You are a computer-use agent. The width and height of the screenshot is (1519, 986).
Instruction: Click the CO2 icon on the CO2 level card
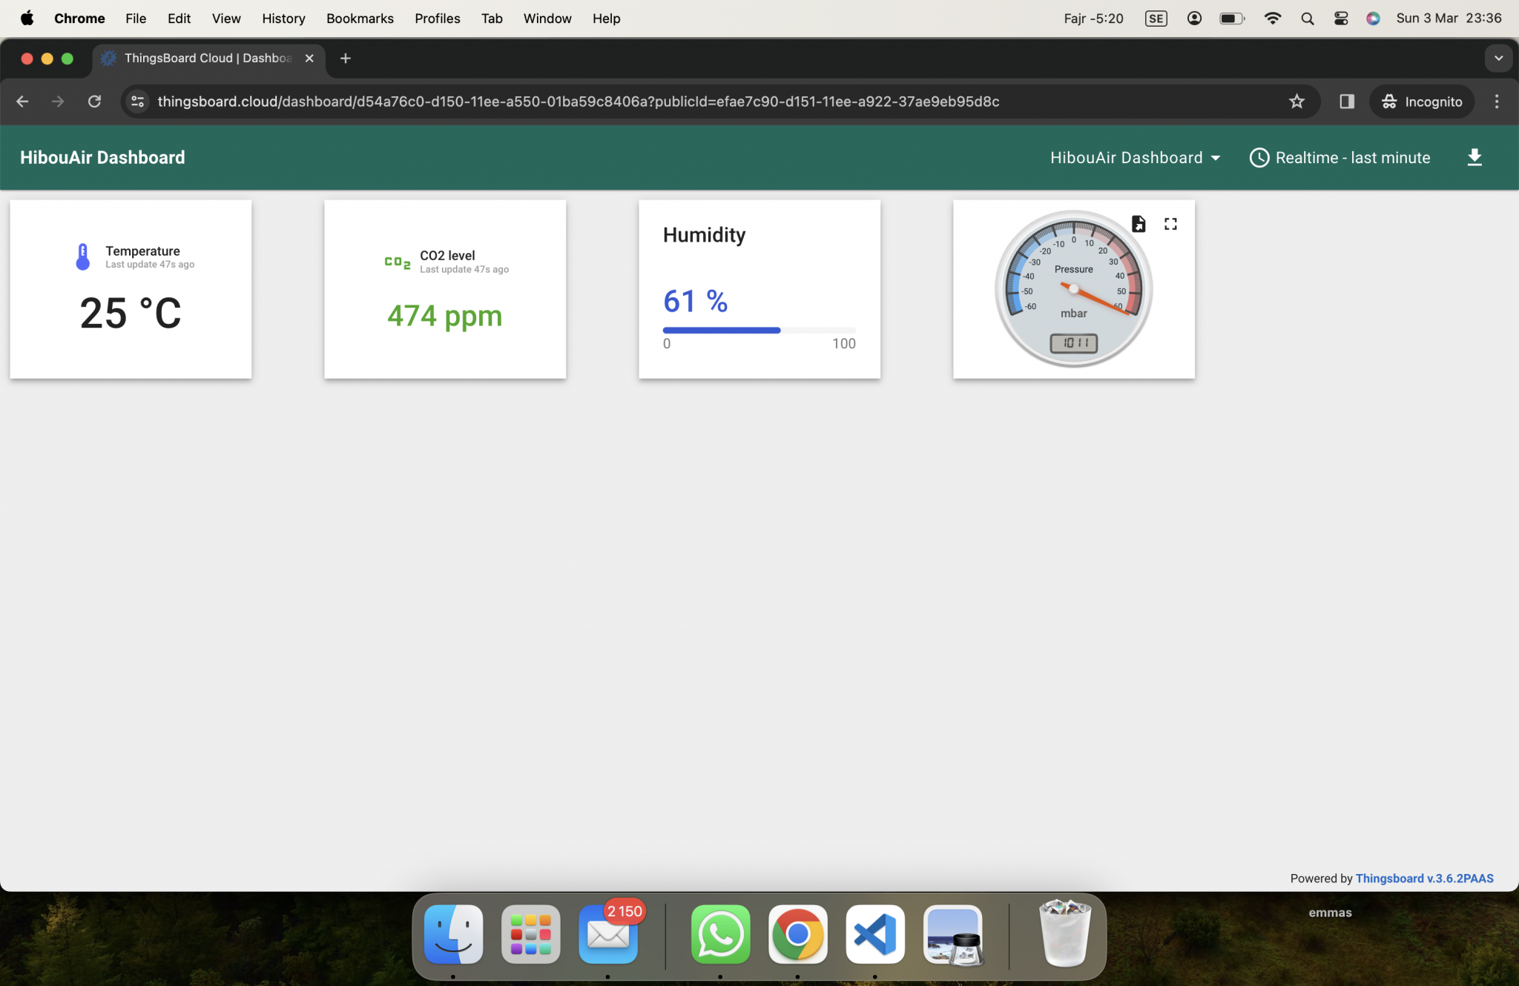pyautogui.click(x=397, y=262)
